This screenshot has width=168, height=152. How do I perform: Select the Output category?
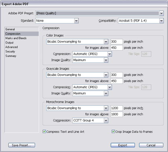coord(22,43)
